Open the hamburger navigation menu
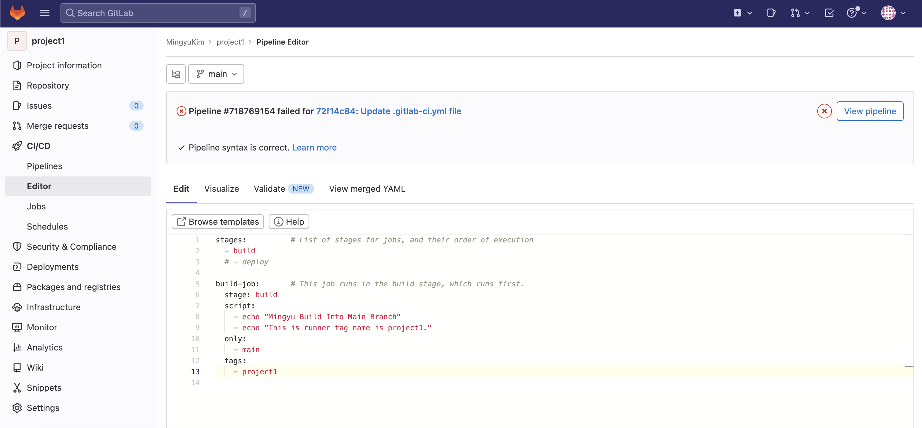This screenshot has width=922, height=428. point(44,13)
